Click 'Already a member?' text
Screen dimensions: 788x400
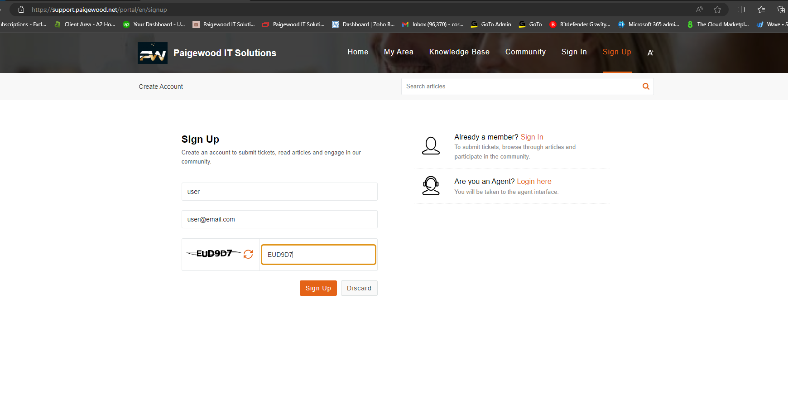coord(486,137)
